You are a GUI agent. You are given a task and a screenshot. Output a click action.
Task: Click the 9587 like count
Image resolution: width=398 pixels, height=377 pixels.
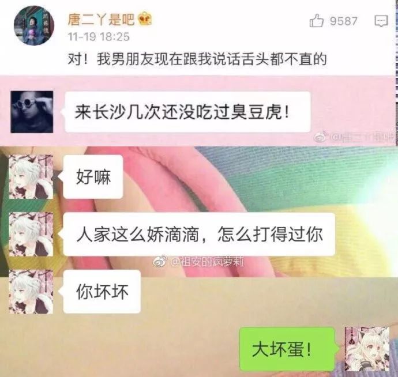click(343, 21)
